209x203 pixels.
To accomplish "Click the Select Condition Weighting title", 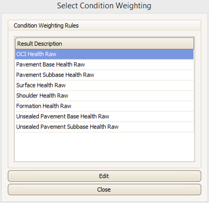I will (x=104, y=6).
